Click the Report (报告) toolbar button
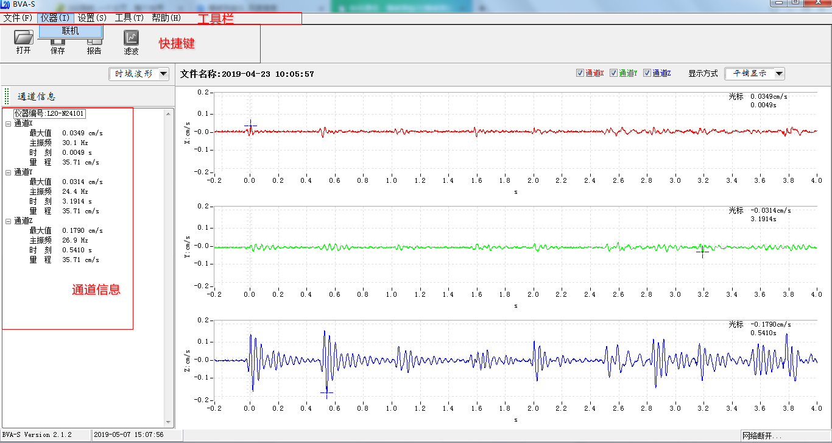Viewport: 832px width, 443px height. point(94,46)
